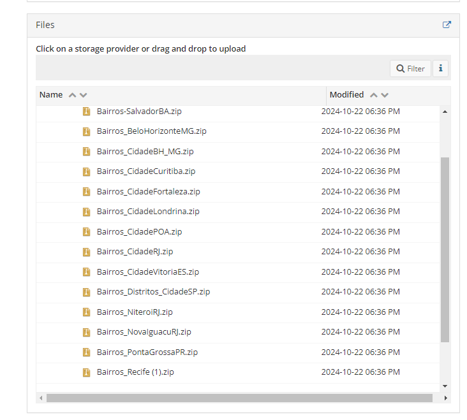This screenshot has height=420, width=467.
Task: Select file name Bairros_CidadeRJ.zip
Action: pyautogui.click(x=135, y=252)
